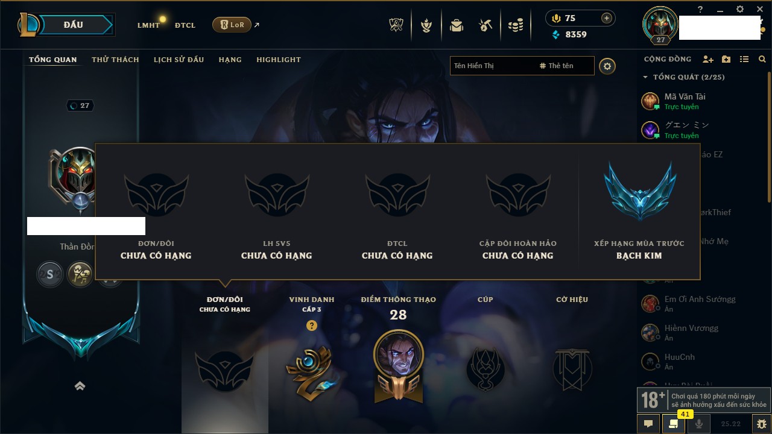Toggle the microphone mute button

(x=699, y=424)
